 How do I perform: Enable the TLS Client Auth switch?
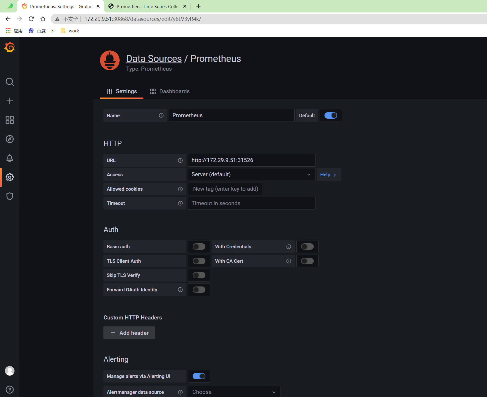coord(199,261)
